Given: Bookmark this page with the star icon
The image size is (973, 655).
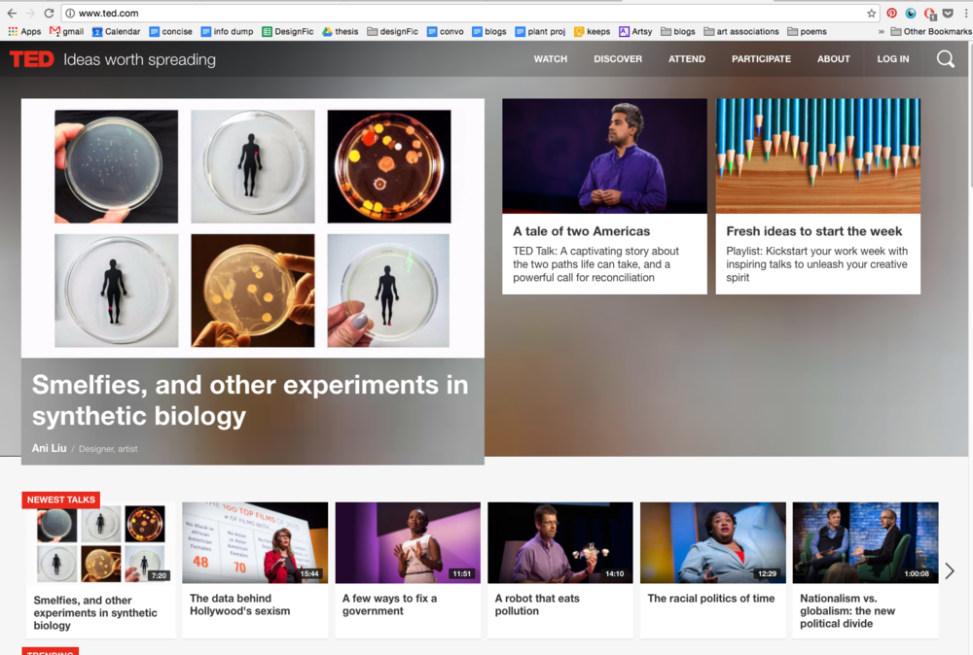Looking at the screenshot, I should [x=871, y=13].
